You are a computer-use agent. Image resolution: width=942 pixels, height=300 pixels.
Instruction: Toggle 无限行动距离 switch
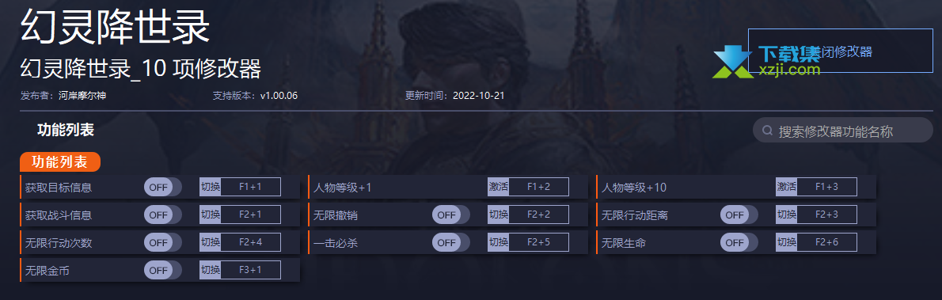[739, 215]
